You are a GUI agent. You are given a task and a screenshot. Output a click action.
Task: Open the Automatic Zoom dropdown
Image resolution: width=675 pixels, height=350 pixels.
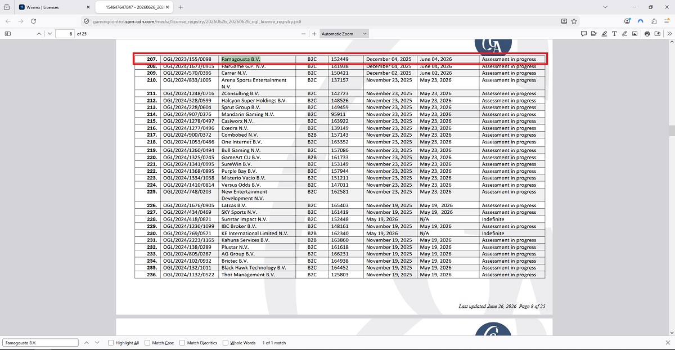[x=344, y=34]
